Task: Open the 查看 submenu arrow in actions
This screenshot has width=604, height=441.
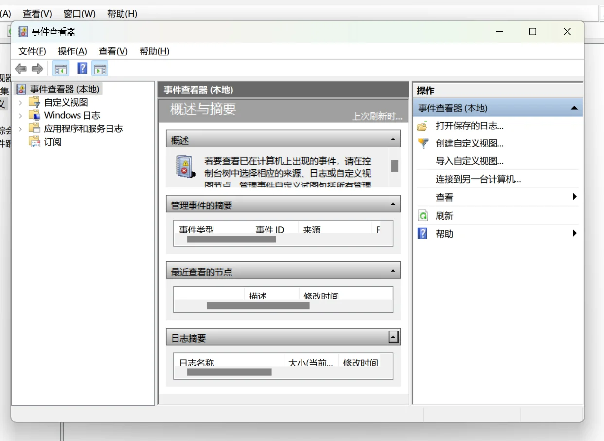Action: (x=575, y=197)
